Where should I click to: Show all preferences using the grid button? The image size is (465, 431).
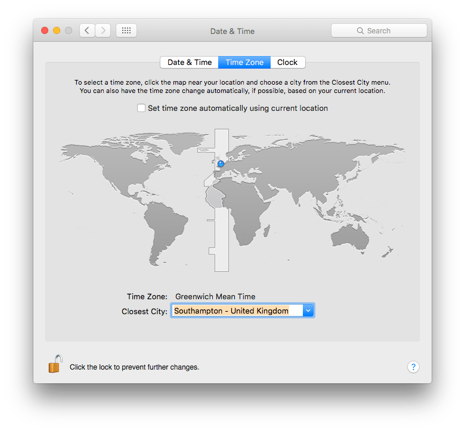126,30
